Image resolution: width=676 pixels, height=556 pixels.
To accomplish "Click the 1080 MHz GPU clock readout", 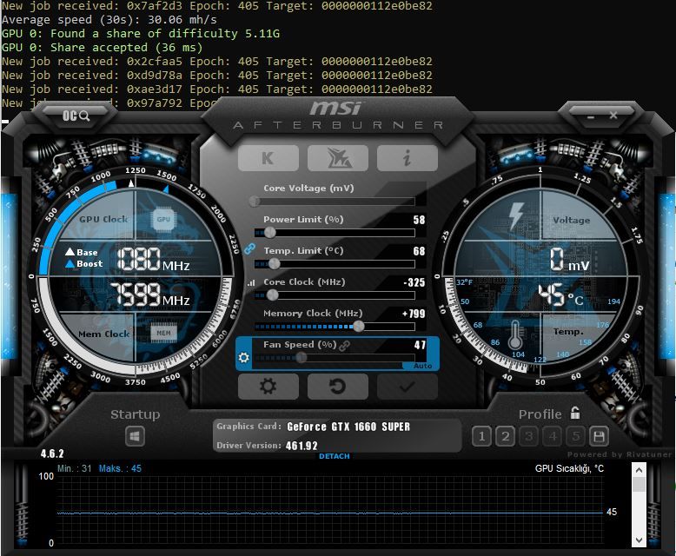I will [x=153, y=260].
